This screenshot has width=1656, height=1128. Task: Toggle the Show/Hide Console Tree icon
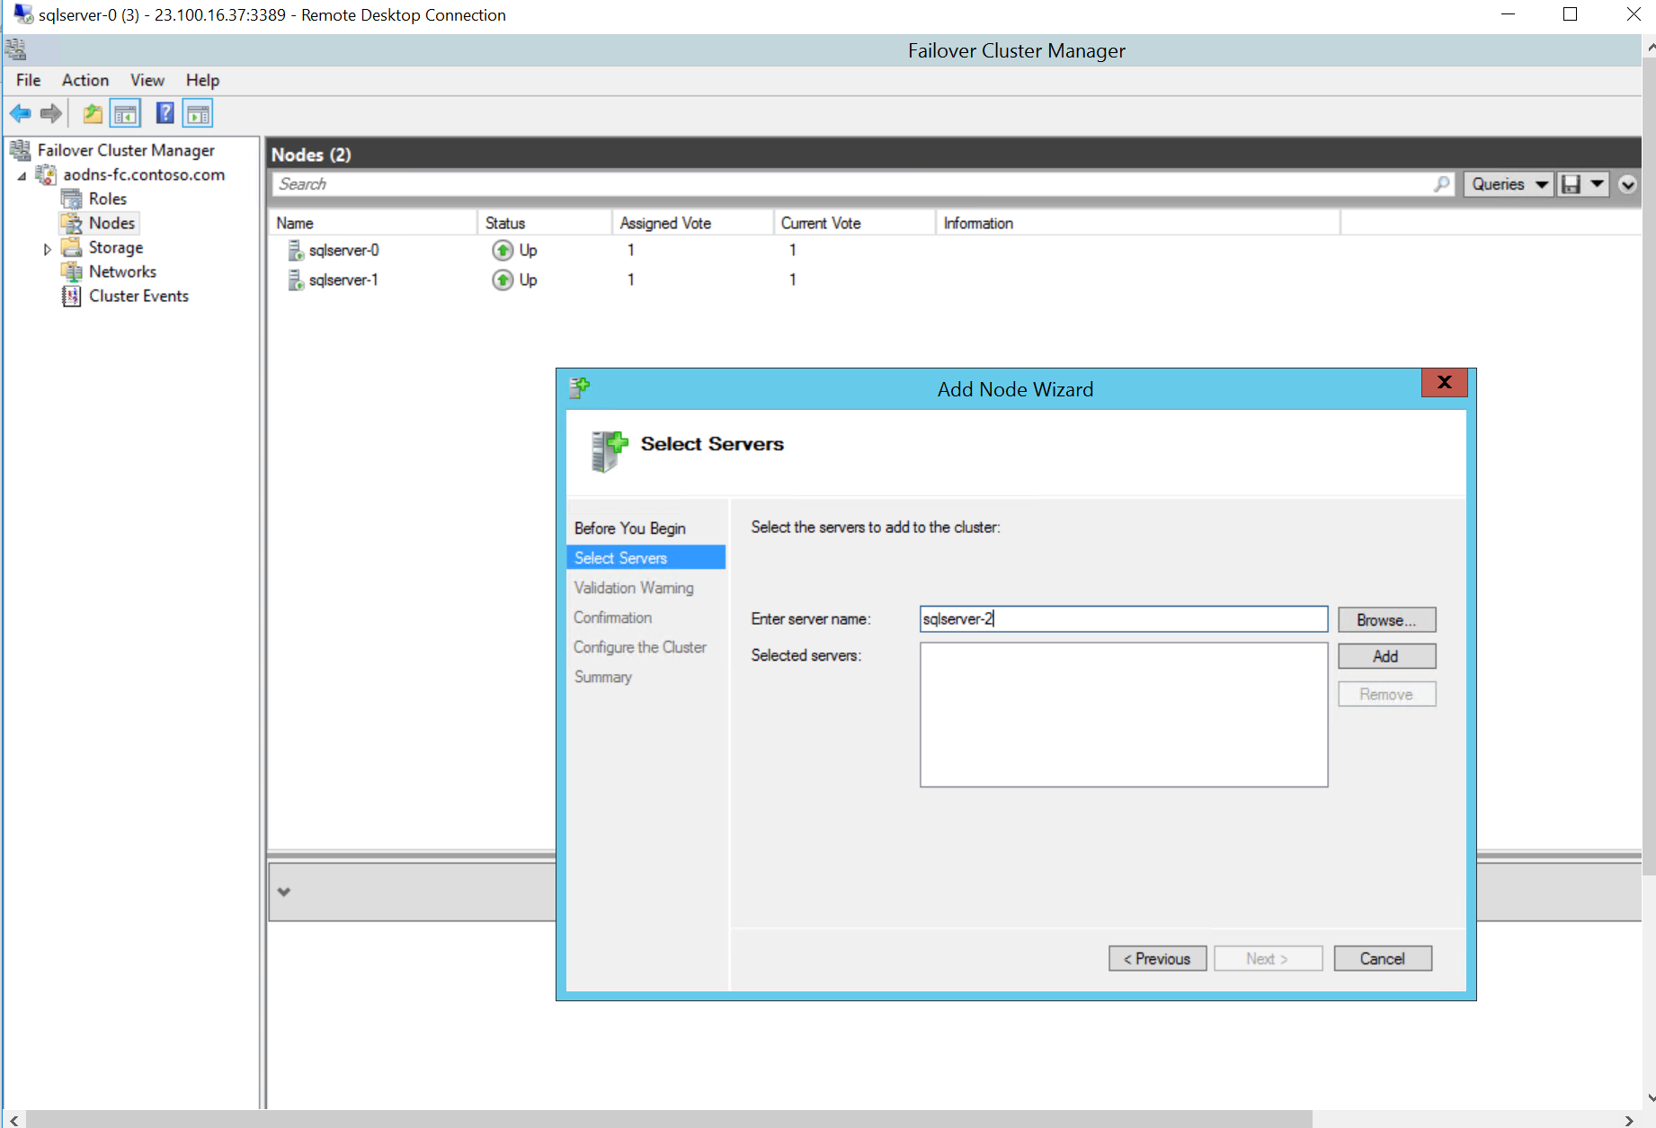(126, 113)
